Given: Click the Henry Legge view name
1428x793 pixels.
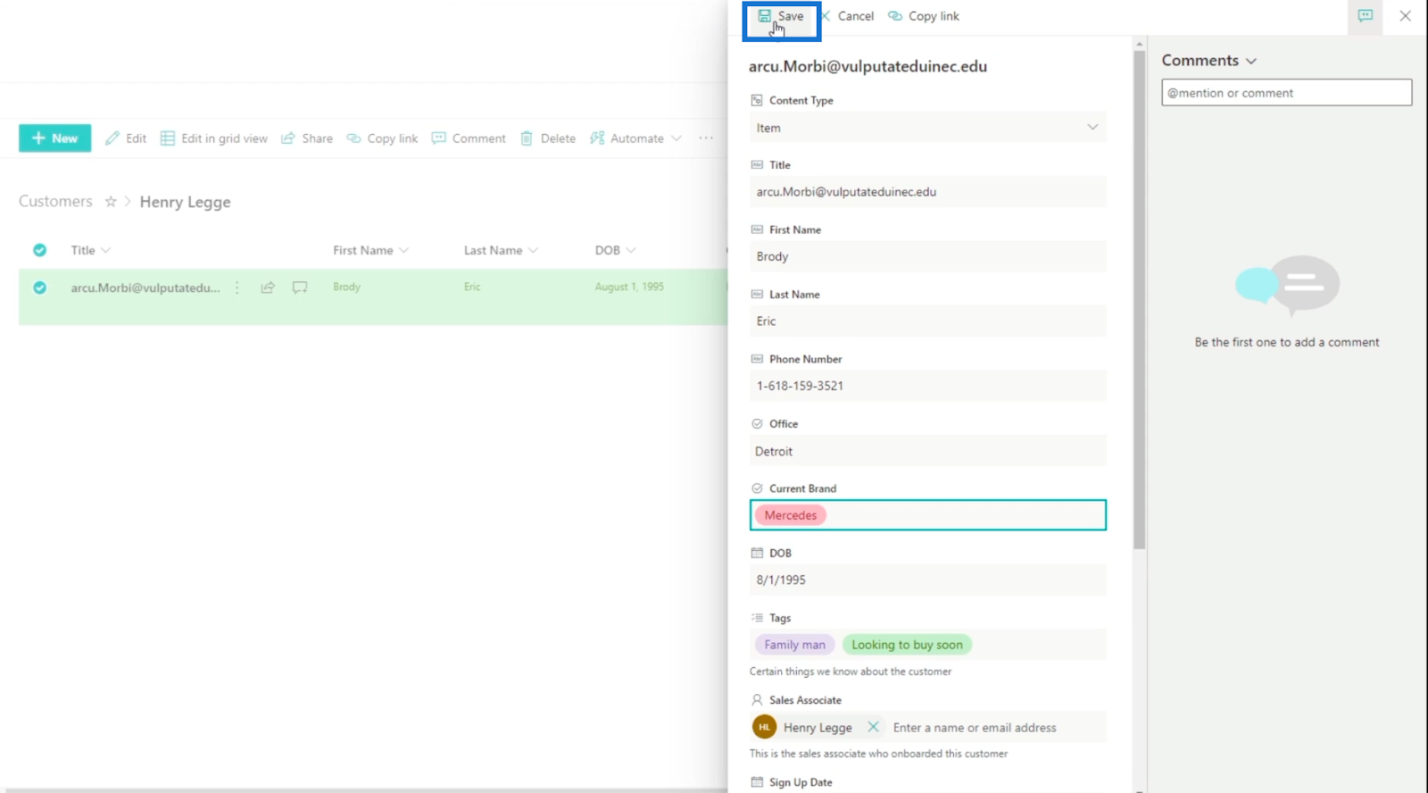Looking at the screenshot, I should (x=185, y=202).
